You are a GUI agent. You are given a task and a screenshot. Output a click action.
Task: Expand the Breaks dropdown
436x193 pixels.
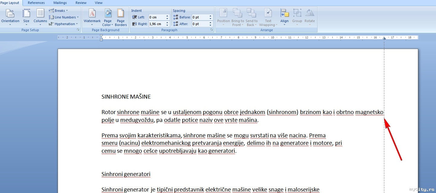click(59, 11)
